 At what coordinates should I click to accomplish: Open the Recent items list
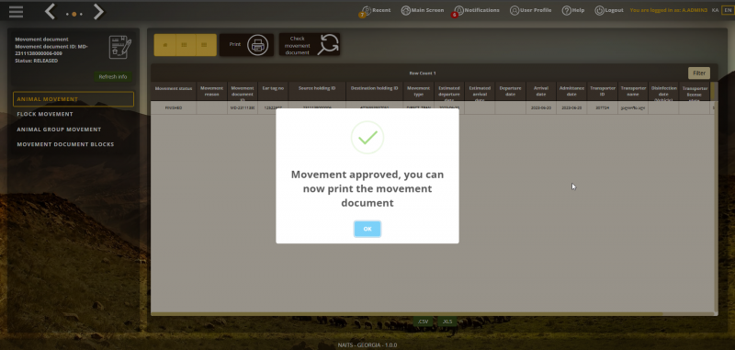(376, 10)
